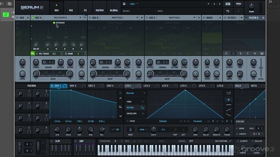Enable OSC C
280x157 pixels.
tap(147, 17)
